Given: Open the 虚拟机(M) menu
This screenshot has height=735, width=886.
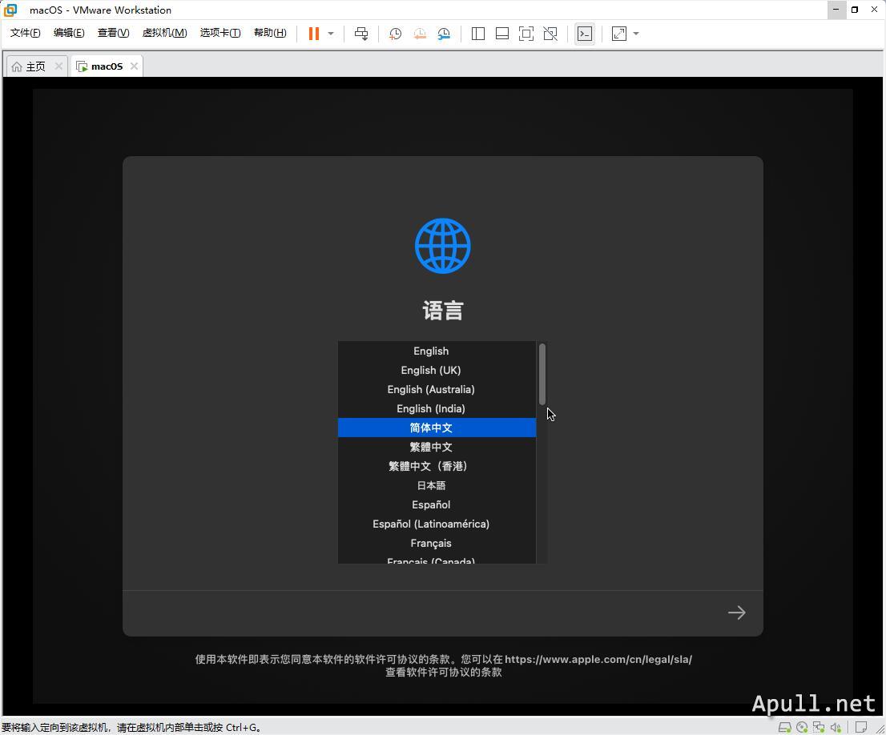Looking at the screenshot, I should 164,33.
